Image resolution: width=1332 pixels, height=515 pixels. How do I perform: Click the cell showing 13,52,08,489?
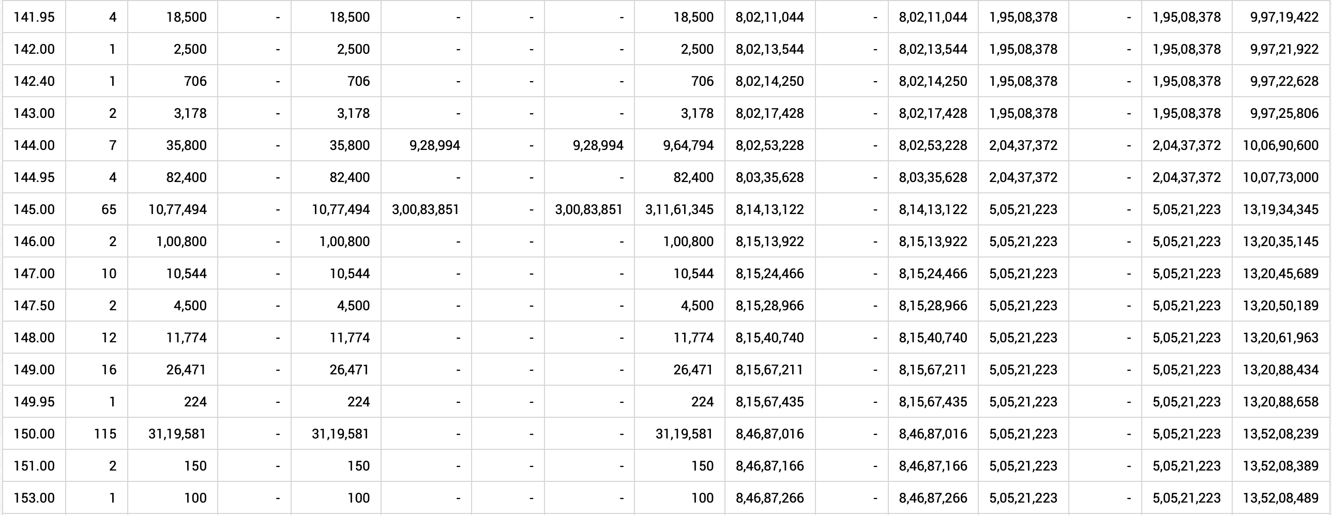[1280, 498]
